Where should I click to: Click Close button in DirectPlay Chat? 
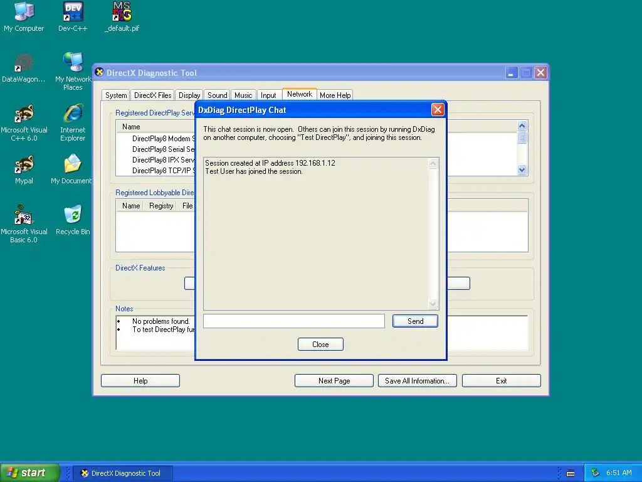320,345
